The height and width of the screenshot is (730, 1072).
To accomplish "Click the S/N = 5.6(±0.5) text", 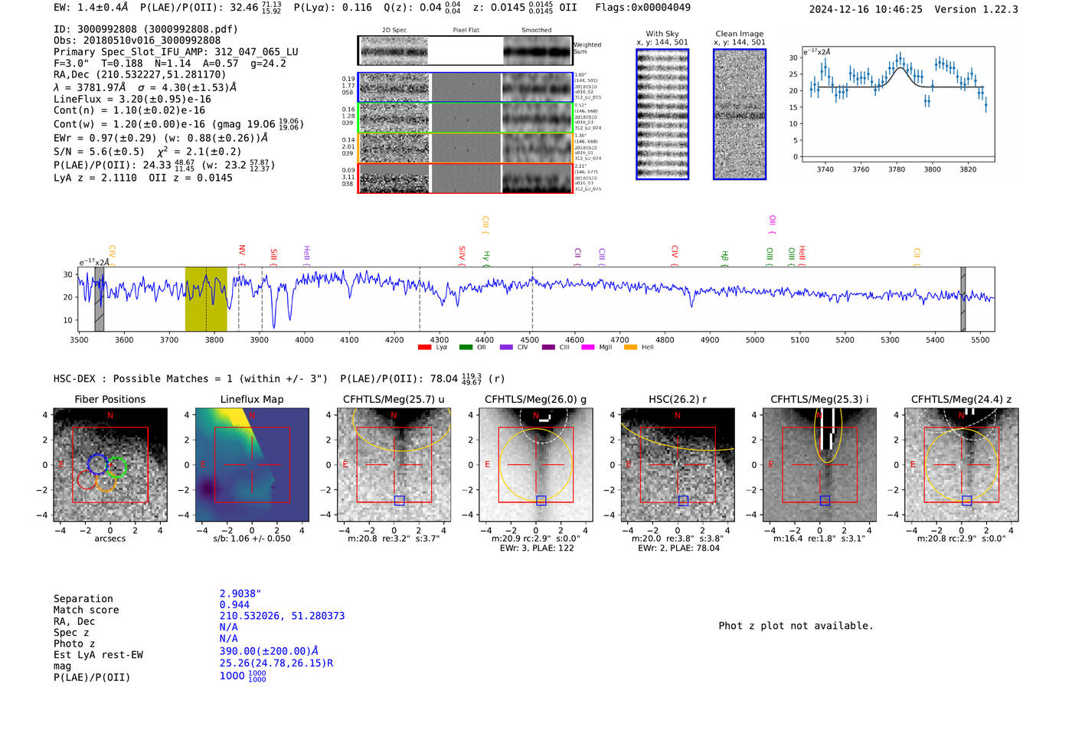I will [x=99, y=152].
